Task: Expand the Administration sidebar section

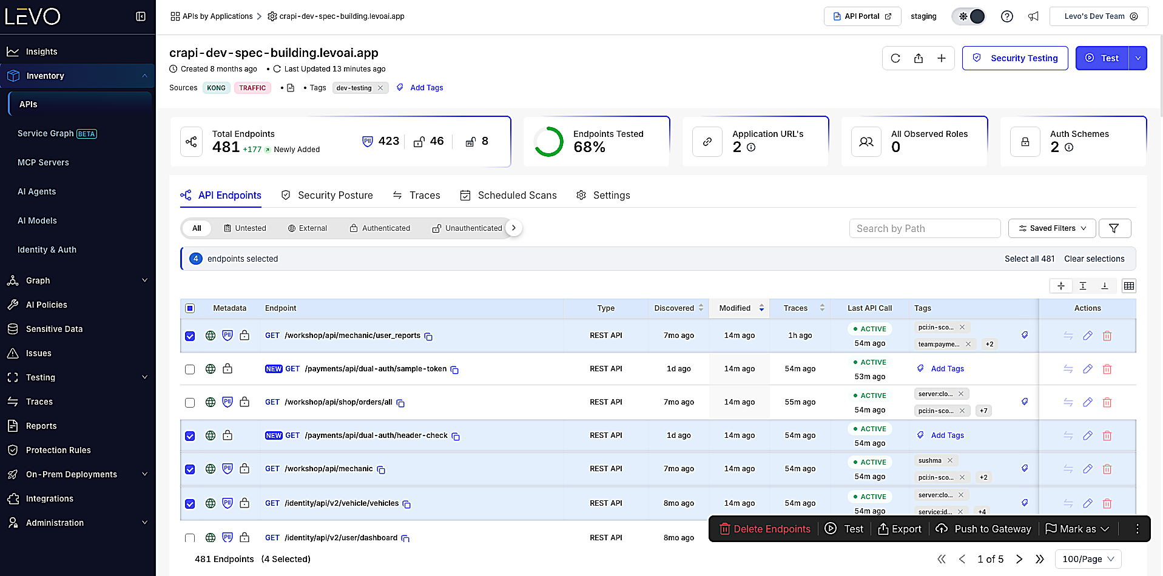Action: (x=144, y=523)
